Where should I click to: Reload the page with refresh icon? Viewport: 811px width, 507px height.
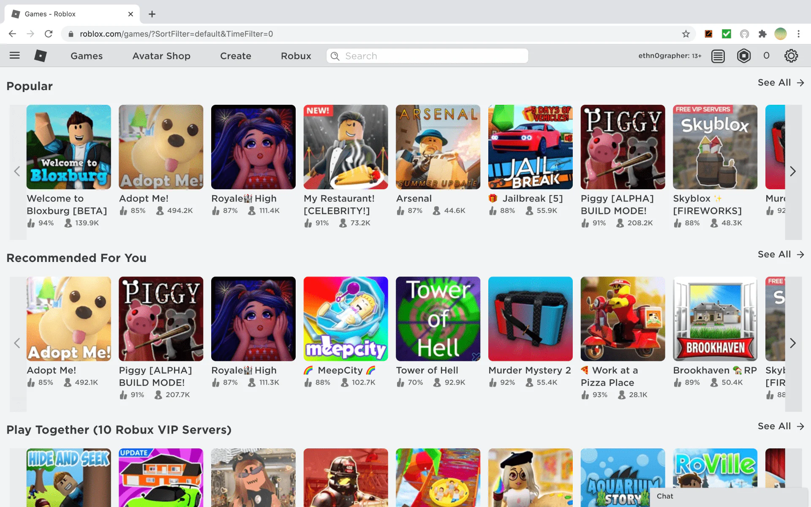[x=49, y=34]
